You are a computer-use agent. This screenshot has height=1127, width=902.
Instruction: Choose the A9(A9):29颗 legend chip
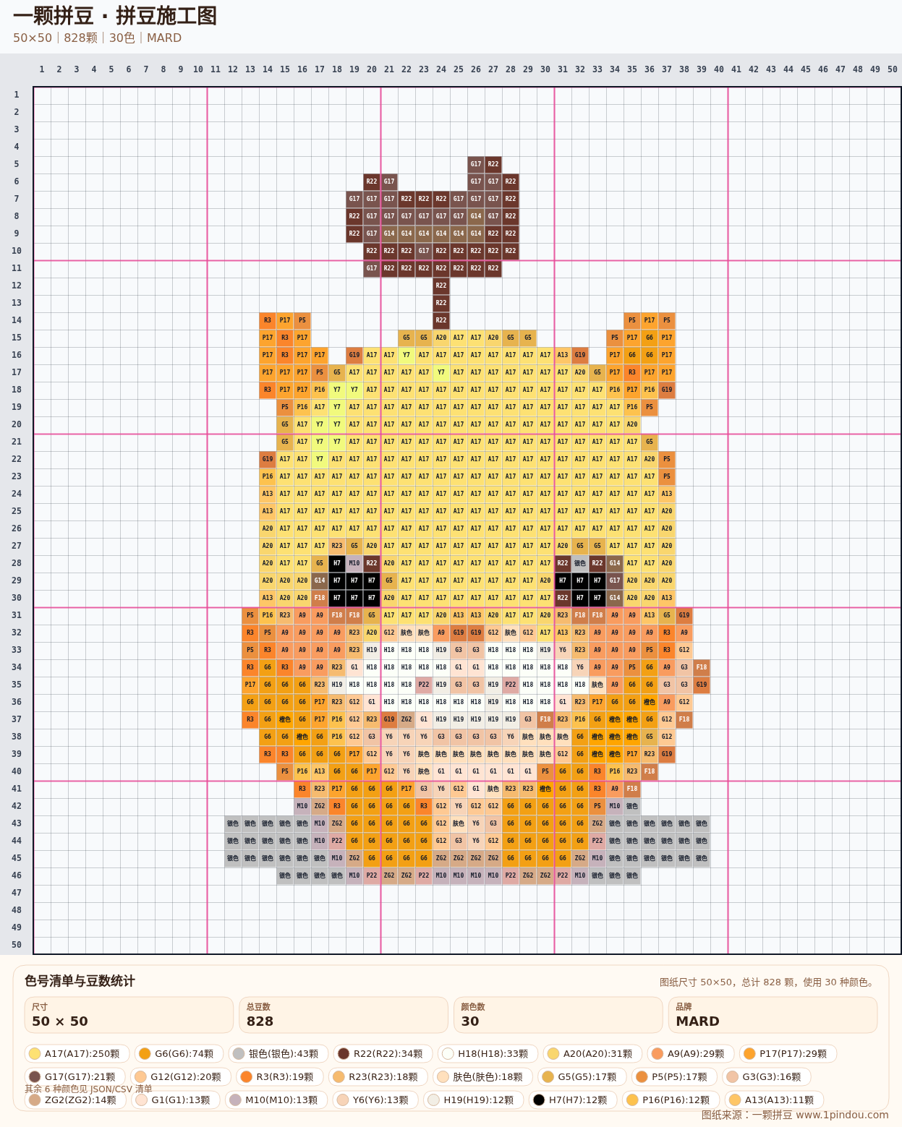[x=691, y=1053]
